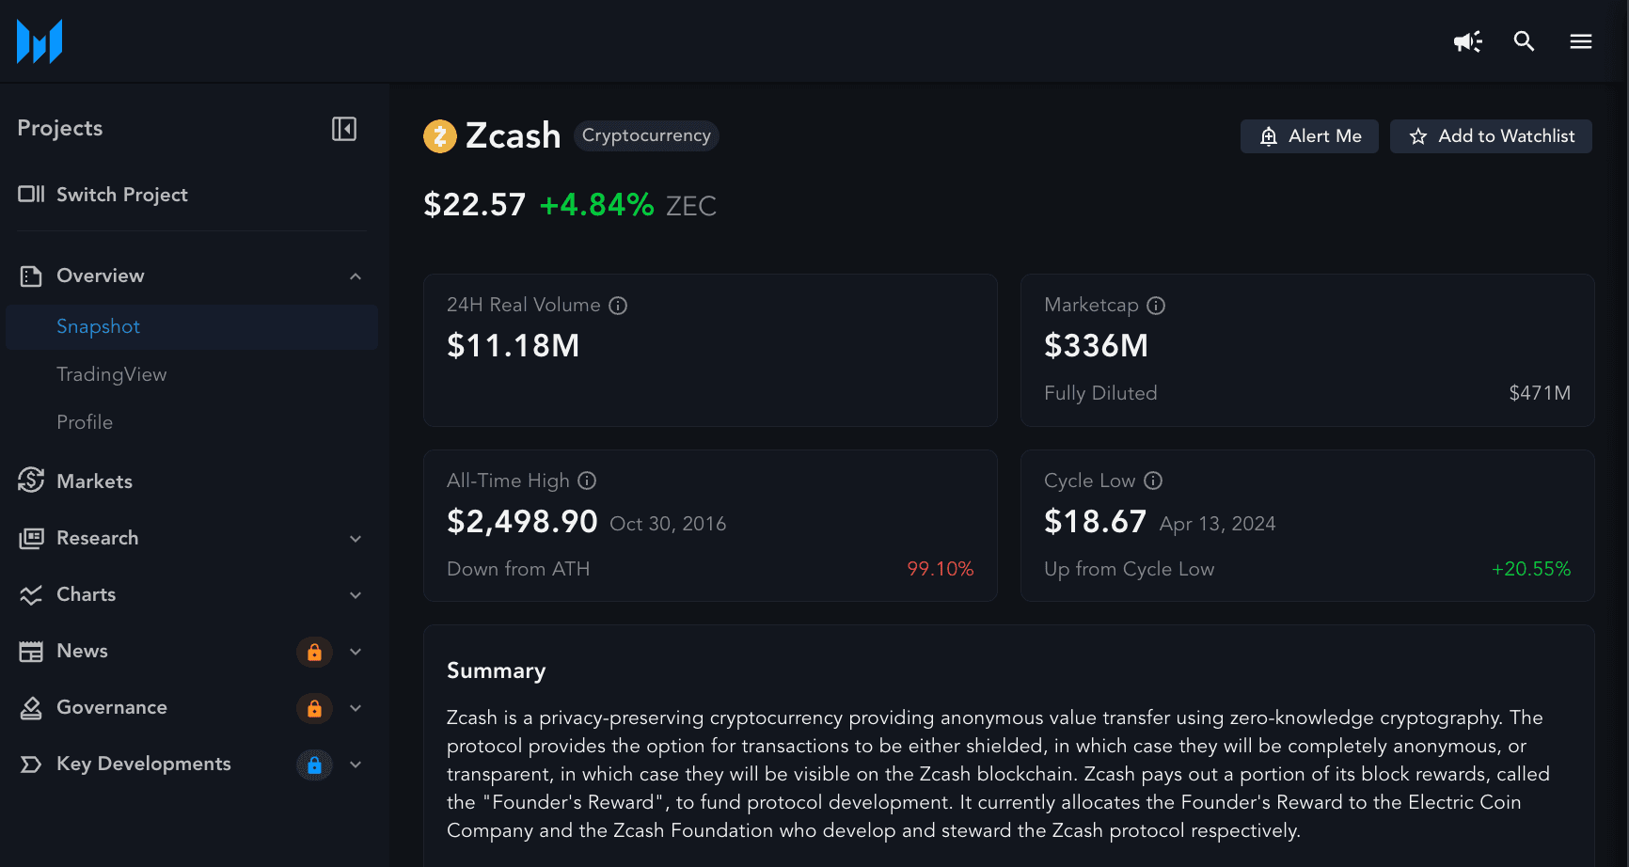Viewport: 1629px width, 867px height.
Task: Expand the Research section
Action: 356,539
